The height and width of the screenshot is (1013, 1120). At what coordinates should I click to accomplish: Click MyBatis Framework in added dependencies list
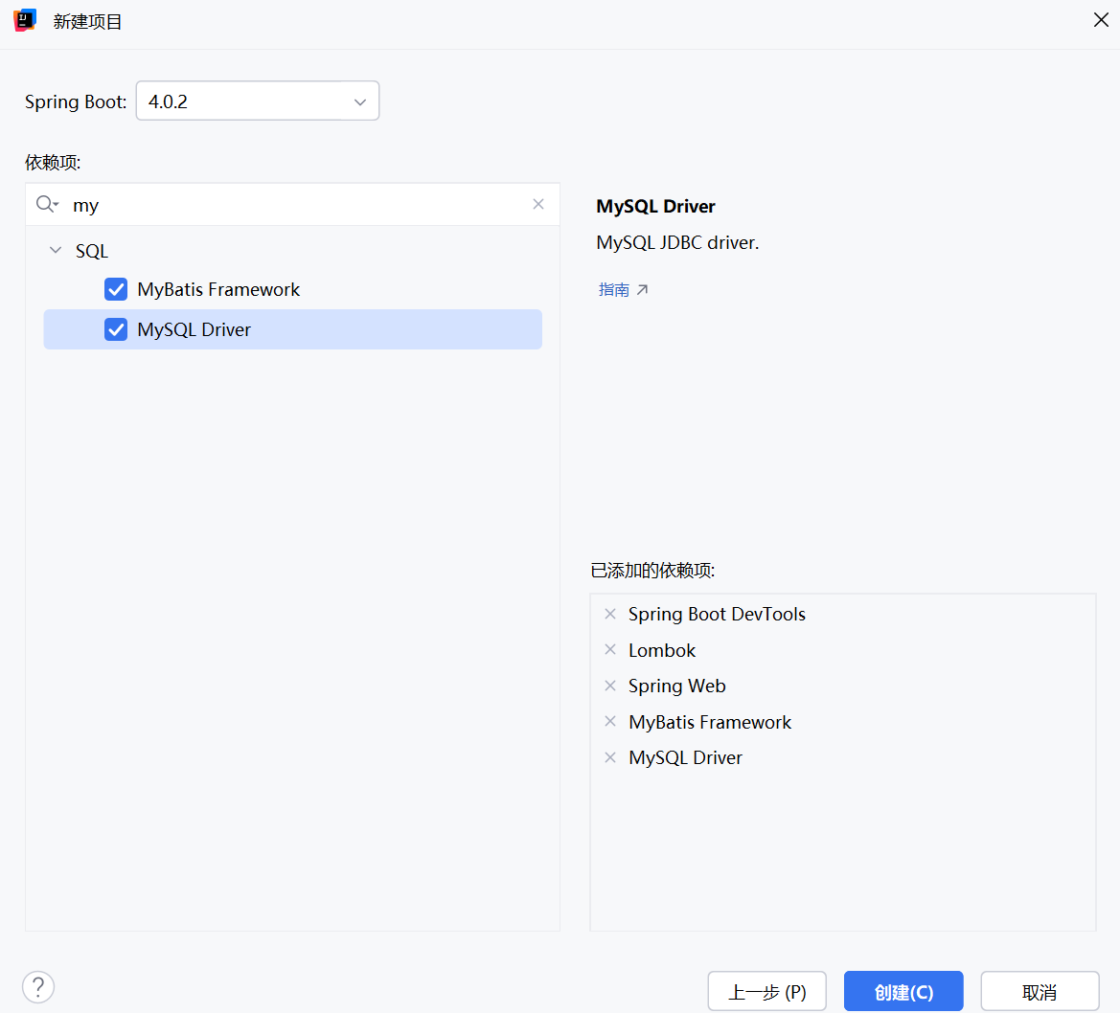pyautogui.click(x=709, y=722)
